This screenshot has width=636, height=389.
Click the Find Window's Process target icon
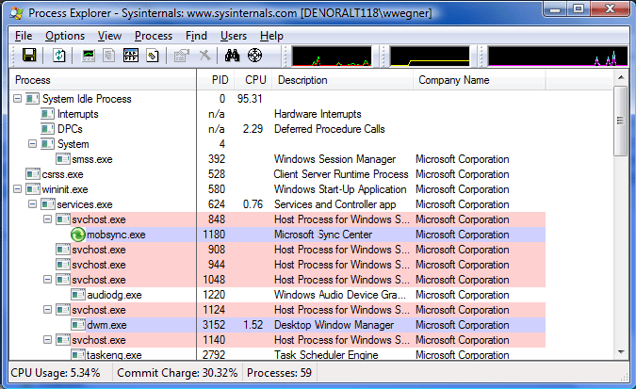[254, 56]
